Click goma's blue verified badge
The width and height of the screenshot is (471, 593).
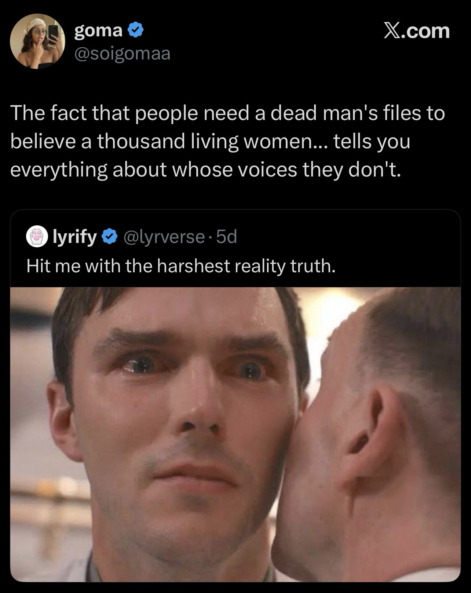coord(135,31)
